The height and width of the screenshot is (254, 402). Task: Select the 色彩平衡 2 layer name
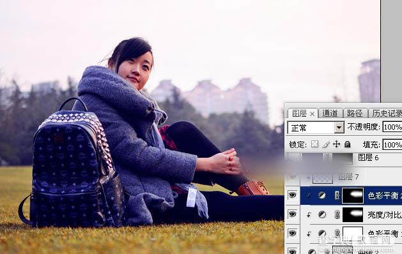tap(385, 196)
